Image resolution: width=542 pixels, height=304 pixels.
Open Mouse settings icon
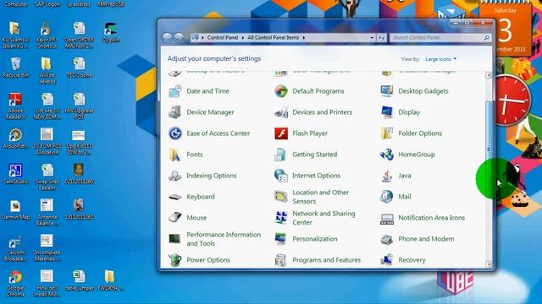(175, 218)
